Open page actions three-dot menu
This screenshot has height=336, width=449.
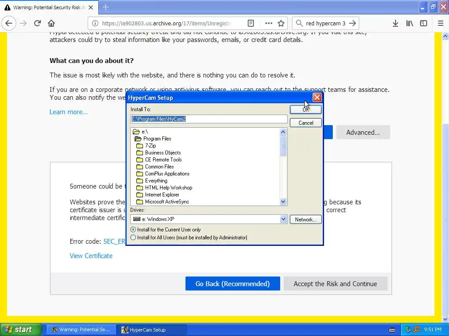[x=268, y=24]
